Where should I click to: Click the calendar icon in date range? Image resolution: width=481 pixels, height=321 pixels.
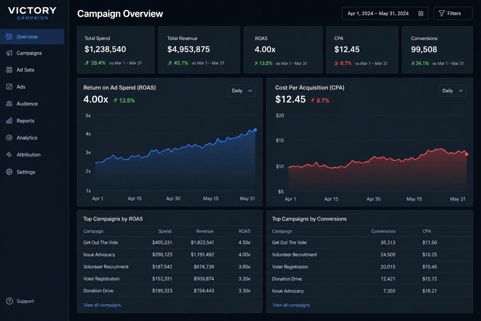click(x=421, y=13)
